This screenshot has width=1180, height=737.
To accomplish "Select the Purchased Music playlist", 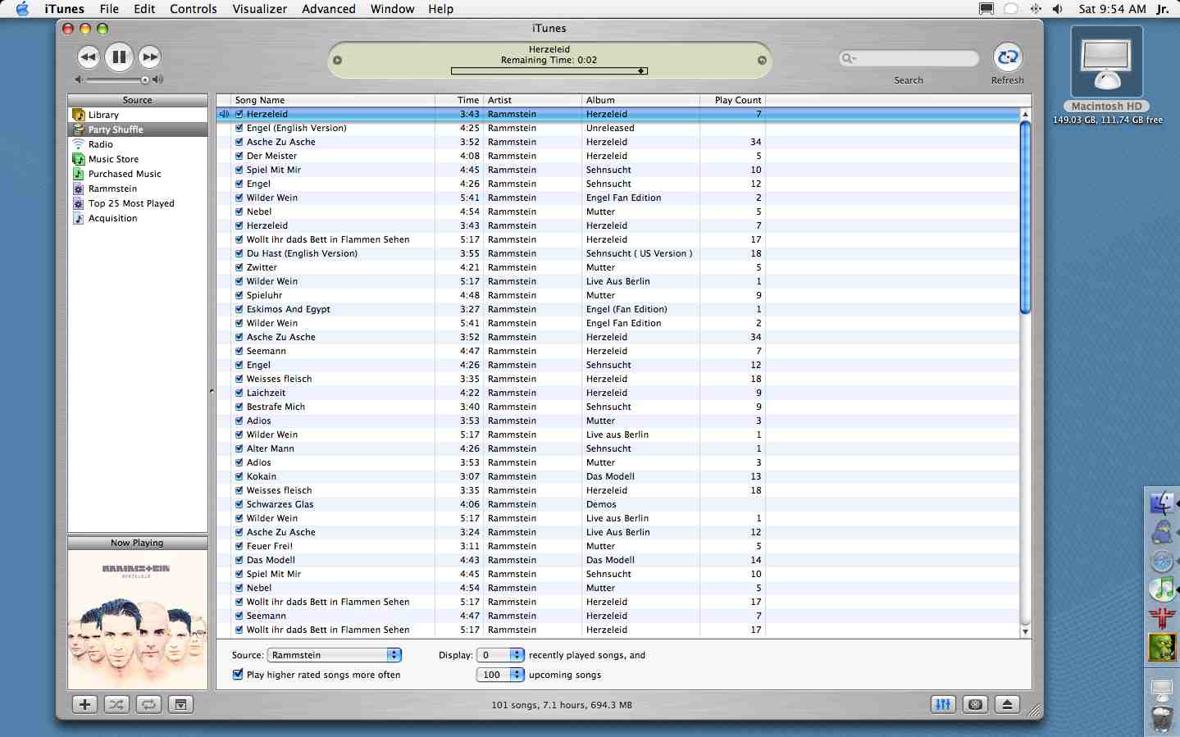I will [125, 174].
